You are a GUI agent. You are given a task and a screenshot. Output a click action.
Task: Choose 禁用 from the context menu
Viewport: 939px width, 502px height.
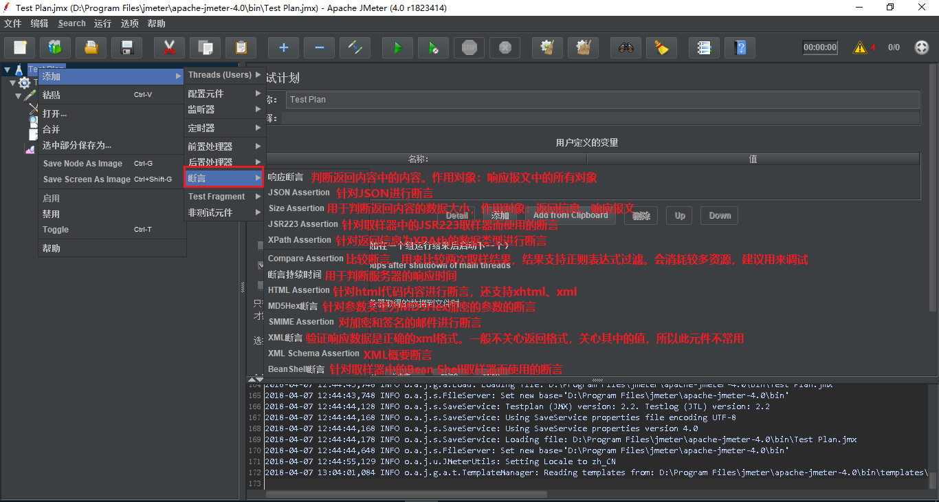click(x=112, y=214)
